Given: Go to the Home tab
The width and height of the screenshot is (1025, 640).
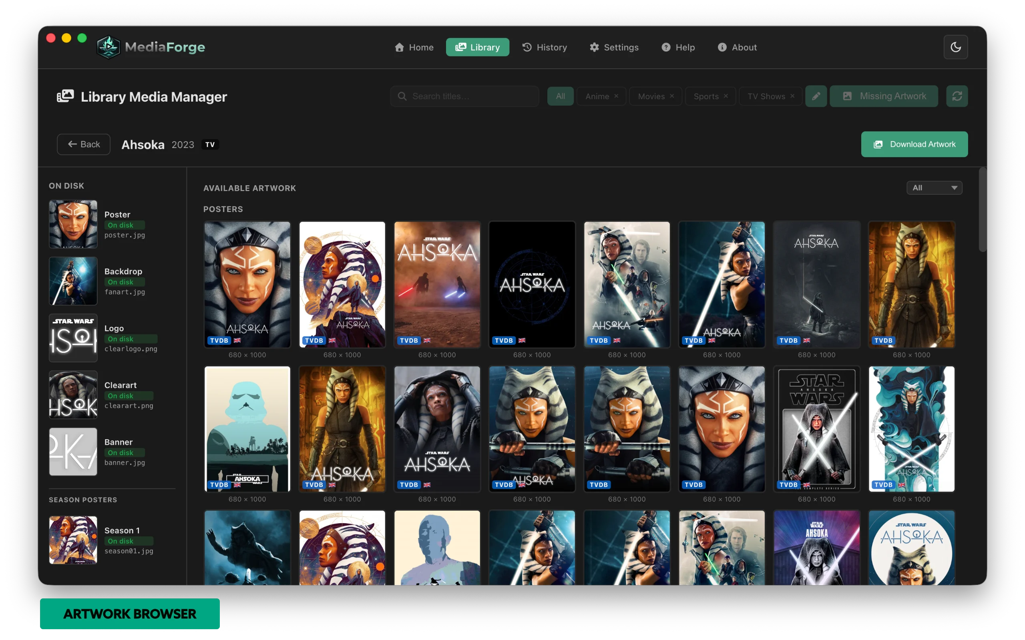Looking at the screenshot, I should 414,48.
